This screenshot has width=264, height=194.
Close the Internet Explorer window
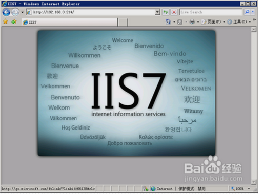point(254,4)
